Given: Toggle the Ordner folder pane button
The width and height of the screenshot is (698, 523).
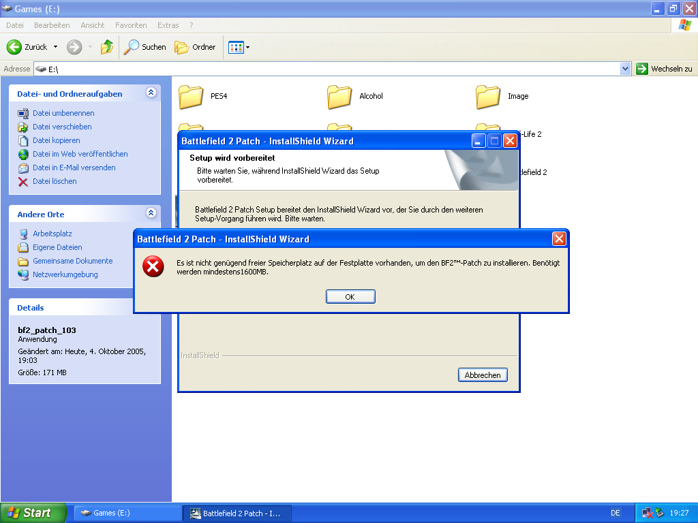Looking at the screenshot, I should pos(195,47).
